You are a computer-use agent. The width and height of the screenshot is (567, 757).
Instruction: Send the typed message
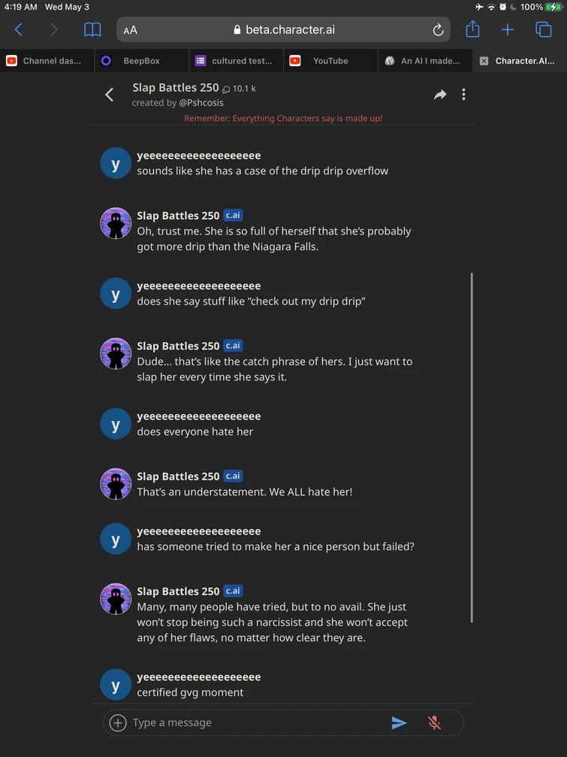click(399, 722)
